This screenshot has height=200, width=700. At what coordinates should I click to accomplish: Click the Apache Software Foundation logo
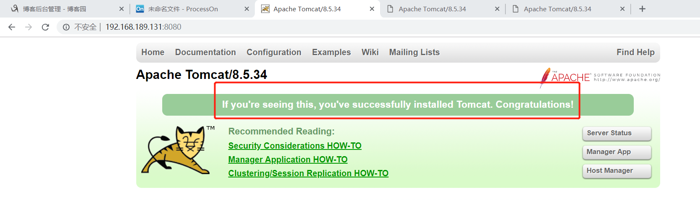coord(600,76)
